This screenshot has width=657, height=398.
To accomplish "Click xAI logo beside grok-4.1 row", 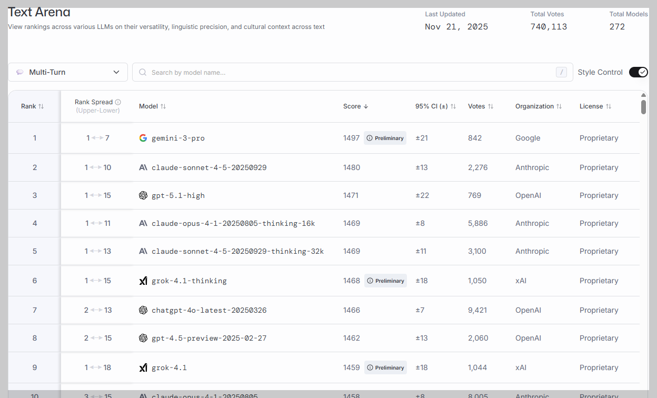I will (x=143, y=367).
